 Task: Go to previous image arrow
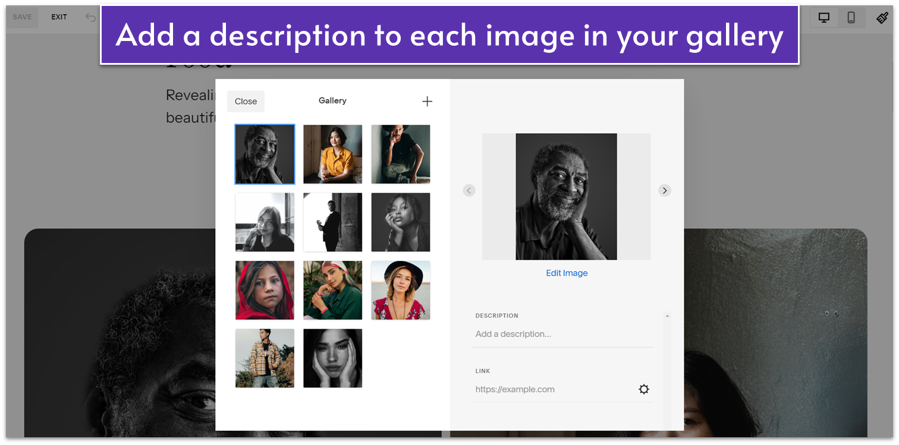[469, 191]
